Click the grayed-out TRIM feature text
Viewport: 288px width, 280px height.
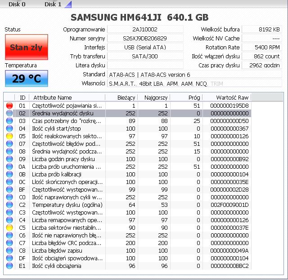point(217,84)
